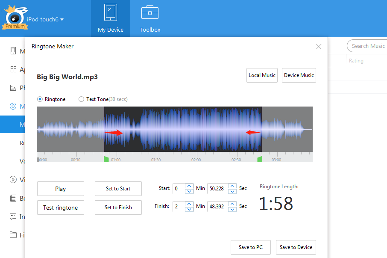The width and height of the screenshot is (387, 258).
Task: Click the Start seconds input field
Action: pyautogui.click(x=217, y=189)
